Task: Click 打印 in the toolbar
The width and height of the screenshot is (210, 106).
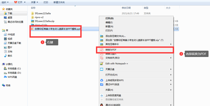Action: coord(46,2)
